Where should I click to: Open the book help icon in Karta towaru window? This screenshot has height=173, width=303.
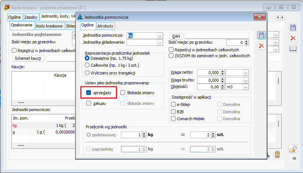click(293, 49)
